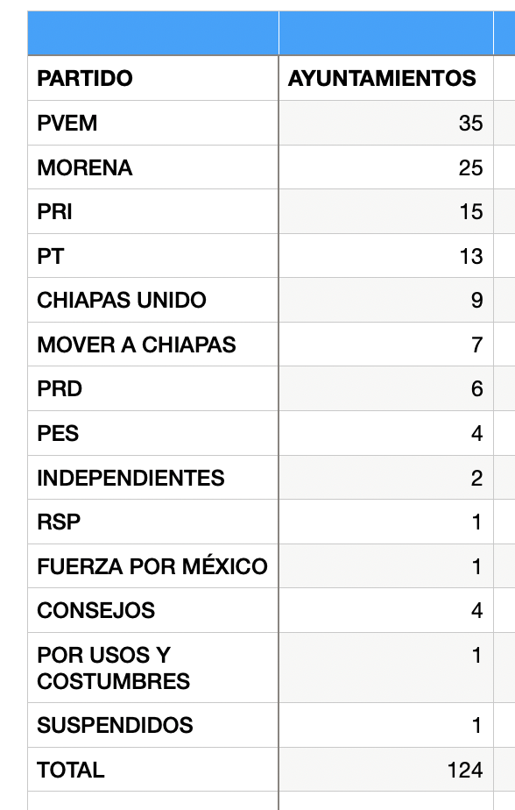This screenshot has height=810, width=515.
Task: Click the INDEPENDIENTES cell
Action: (x=152, y=477)
